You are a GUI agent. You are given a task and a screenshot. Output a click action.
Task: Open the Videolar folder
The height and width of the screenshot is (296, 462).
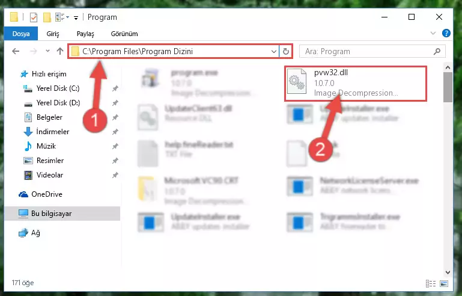click(49, 175)
